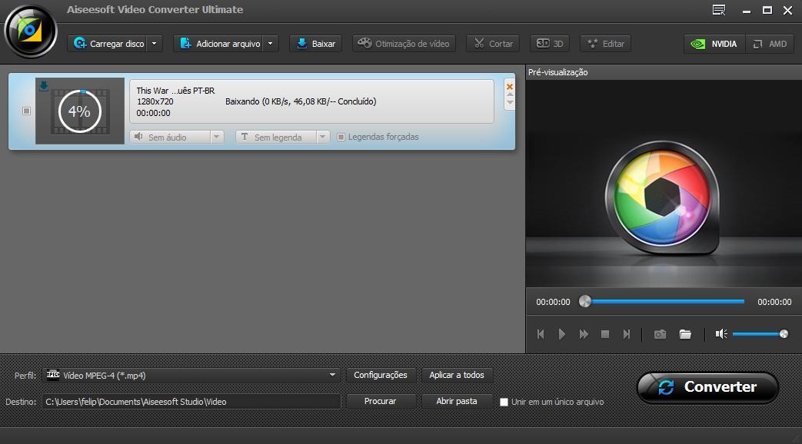
Task: Open the 3D settings tool
Action: point(549,44)
